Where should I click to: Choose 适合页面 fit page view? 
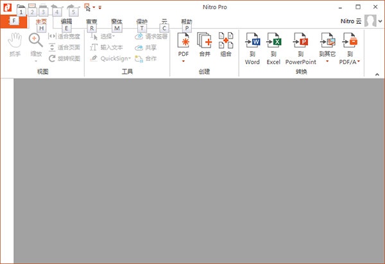[64, 47]
